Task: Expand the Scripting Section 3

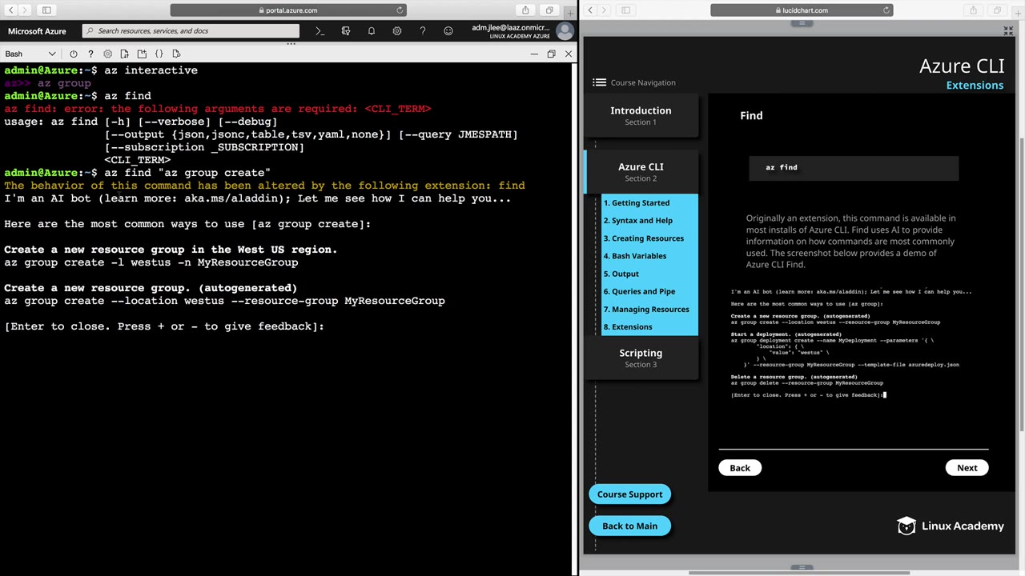Action: tap(641, 358)
